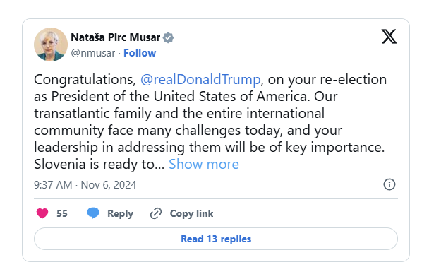Click the verified badge next to name
Screen dimensions: 441x267
coord(168,37)
